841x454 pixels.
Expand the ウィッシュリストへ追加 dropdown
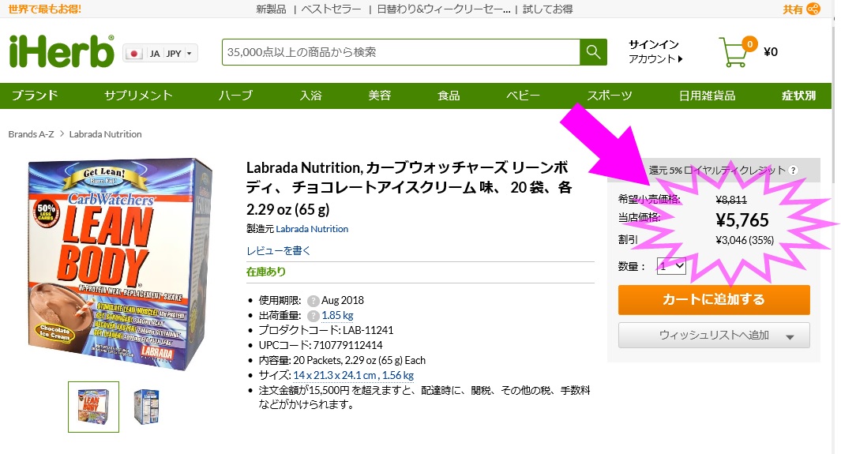point(790,336)
